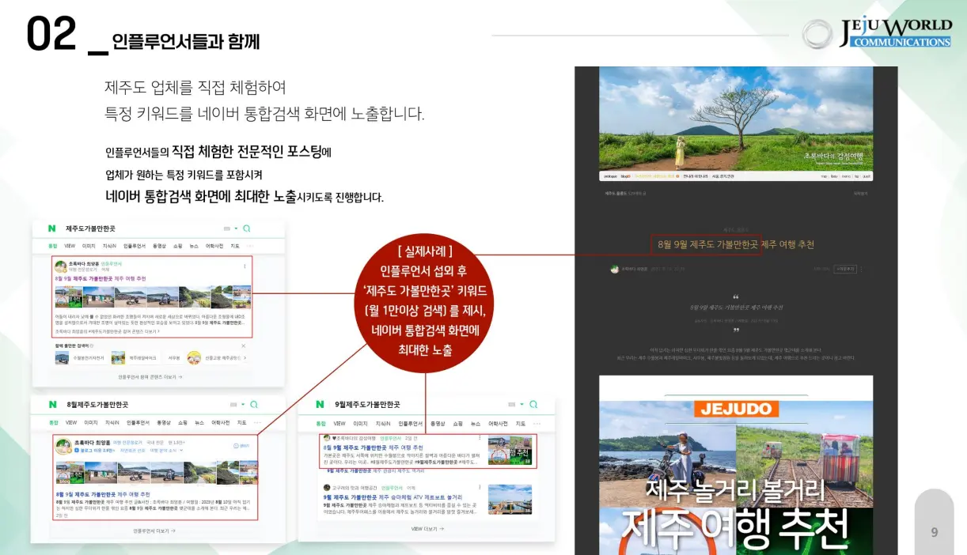Select 뉴스 tab in 9월제주도가볼만한곳 results

click(x=476, y=424)
